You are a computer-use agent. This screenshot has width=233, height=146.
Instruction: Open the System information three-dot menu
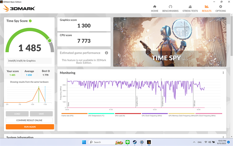[223, 137]
